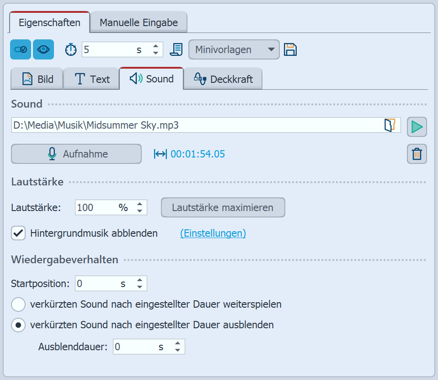The height and width of the screenshot is (380, 438).
Task: Switch to the Manuelle Eingabe tab
Action: click(139, 22)
